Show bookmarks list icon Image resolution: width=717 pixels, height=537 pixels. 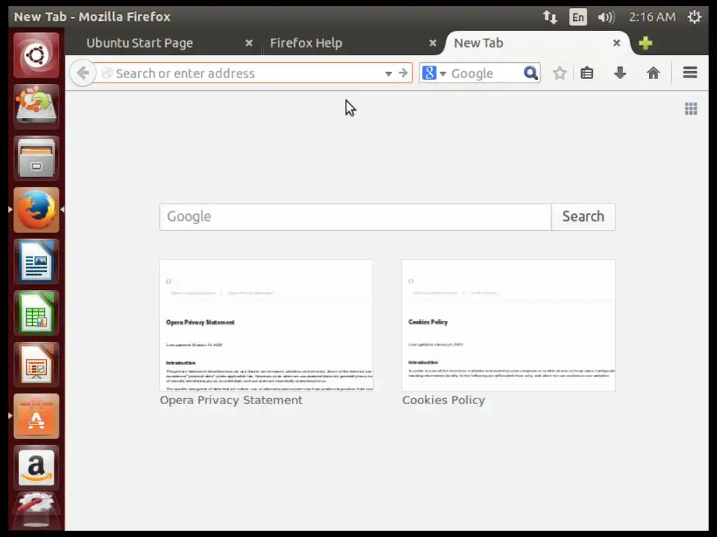[x=587, y=73]
